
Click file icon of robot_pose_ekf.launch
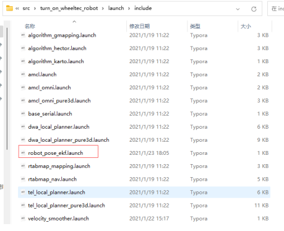click(x=23, y=153)
